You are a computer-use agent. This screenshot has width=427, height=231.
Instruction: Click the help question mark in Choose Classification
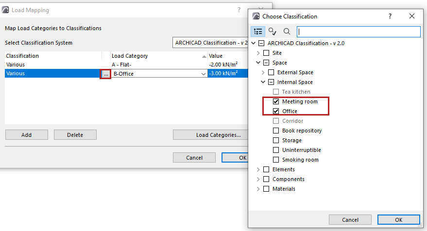(390, 16)
